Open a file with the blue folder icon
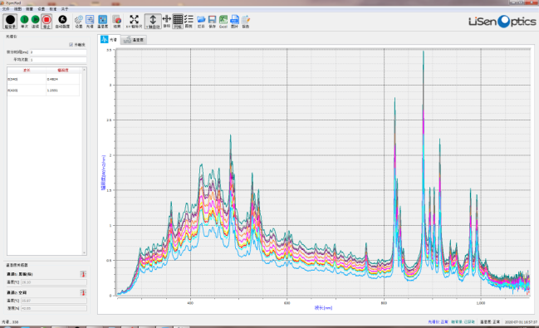This screenshot has width=539, height=328. coord(201,21)
